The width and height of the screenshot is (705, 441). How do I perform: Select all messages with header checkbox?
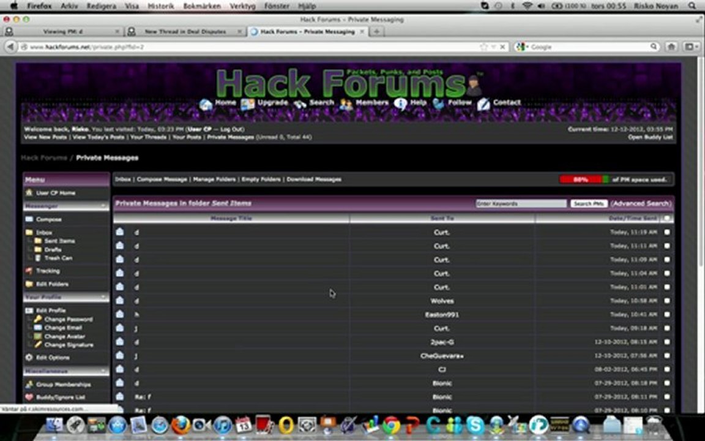click(667, 218)
